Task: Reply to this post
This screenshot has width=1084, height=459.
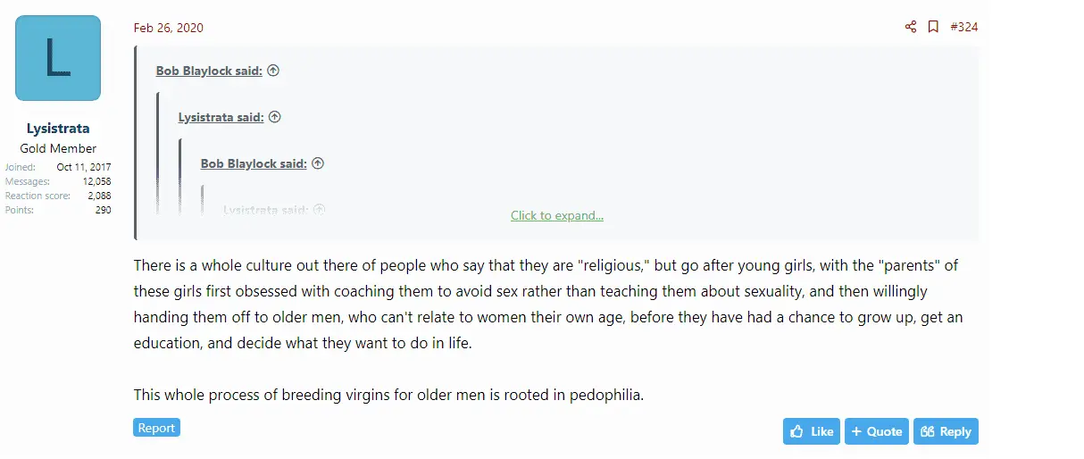Action: tap(946, 431)
